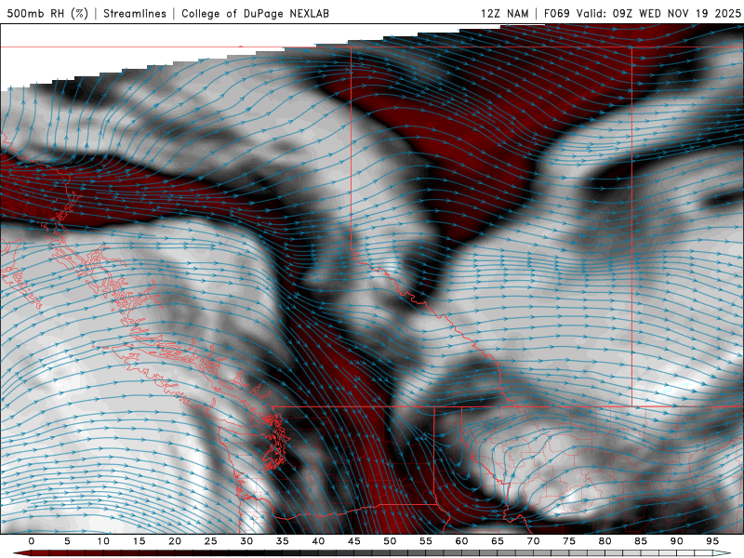This screenshot has width=744, height=558.
Task: Click colorbar label "50"
Action: (390, 541)
